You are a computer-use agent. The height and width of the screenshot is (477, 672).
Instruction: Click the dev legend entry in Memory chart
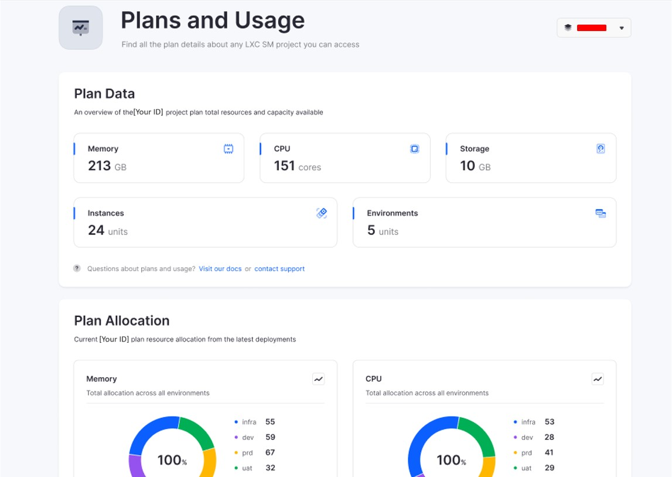(248, 437)
